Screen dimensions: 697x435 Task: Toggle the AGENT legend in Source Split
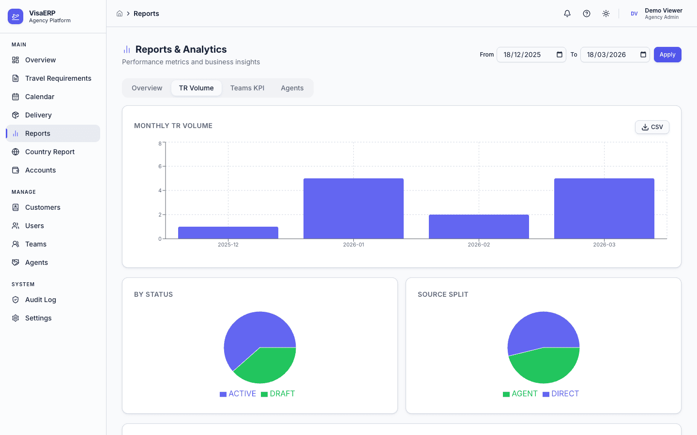click(520, 393)
